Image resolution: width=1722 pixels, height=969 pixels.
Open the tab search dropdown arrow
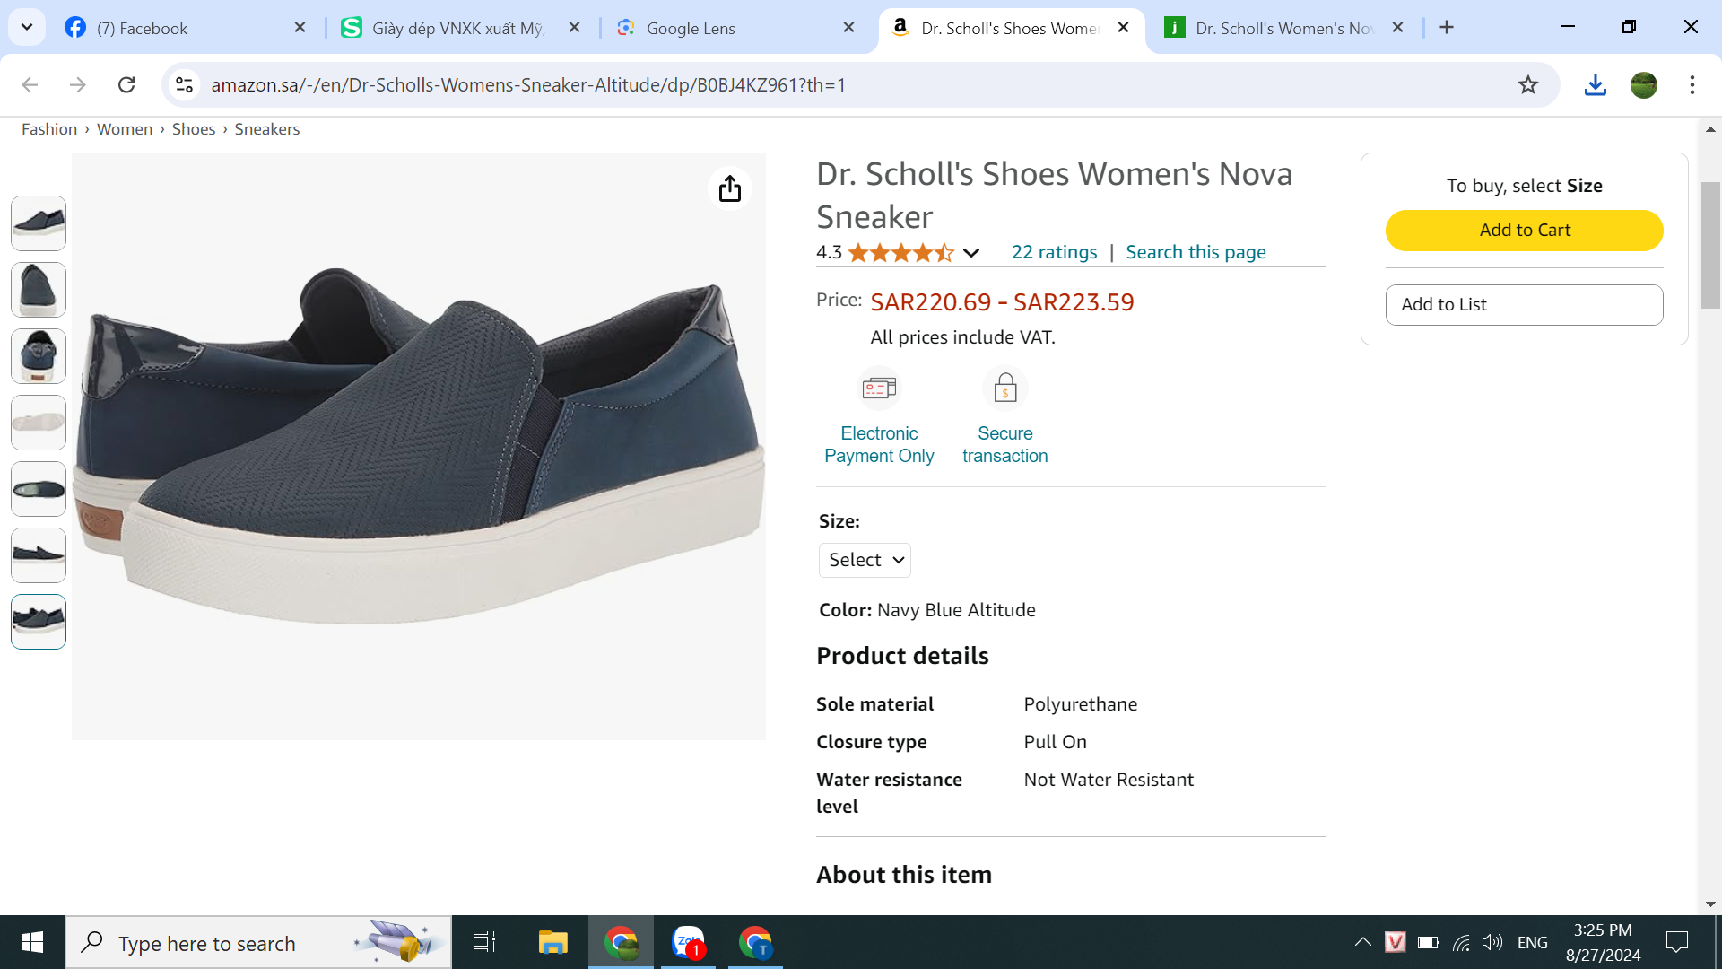coord(27,27)
